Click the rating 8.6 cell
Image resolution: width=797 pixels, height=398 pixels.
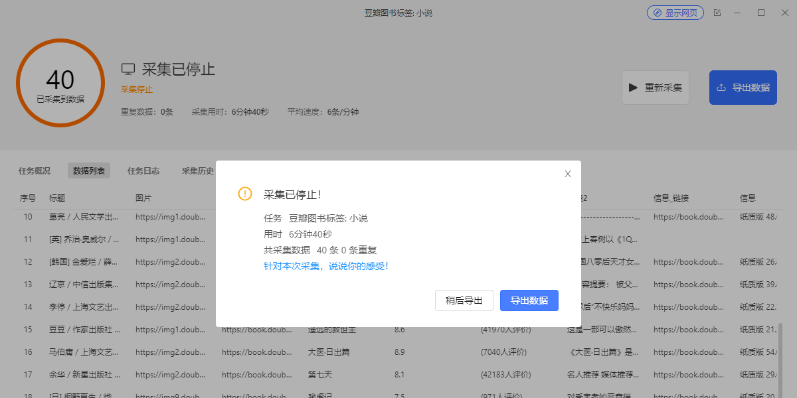400,329
